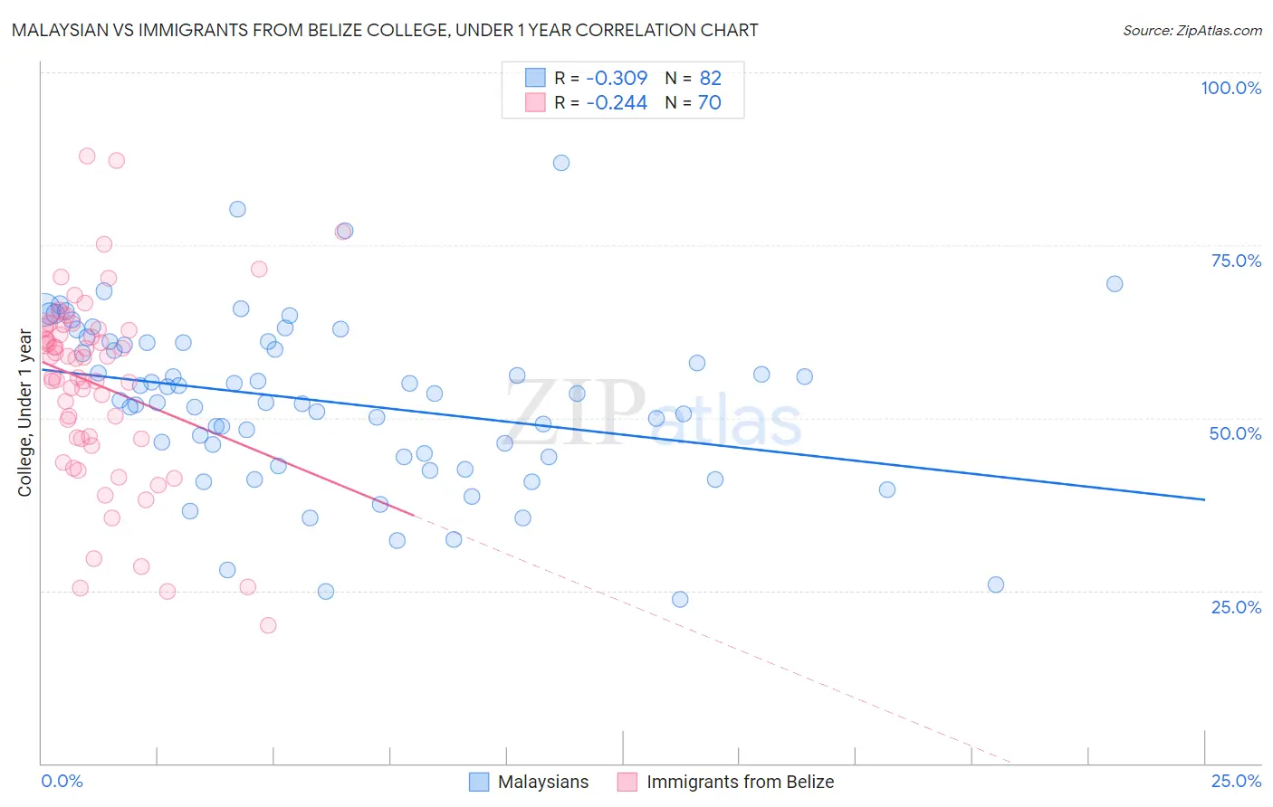Click the 50.0% y-axis label
This screenshot has width=1273, height=807.
point(1236,433)
